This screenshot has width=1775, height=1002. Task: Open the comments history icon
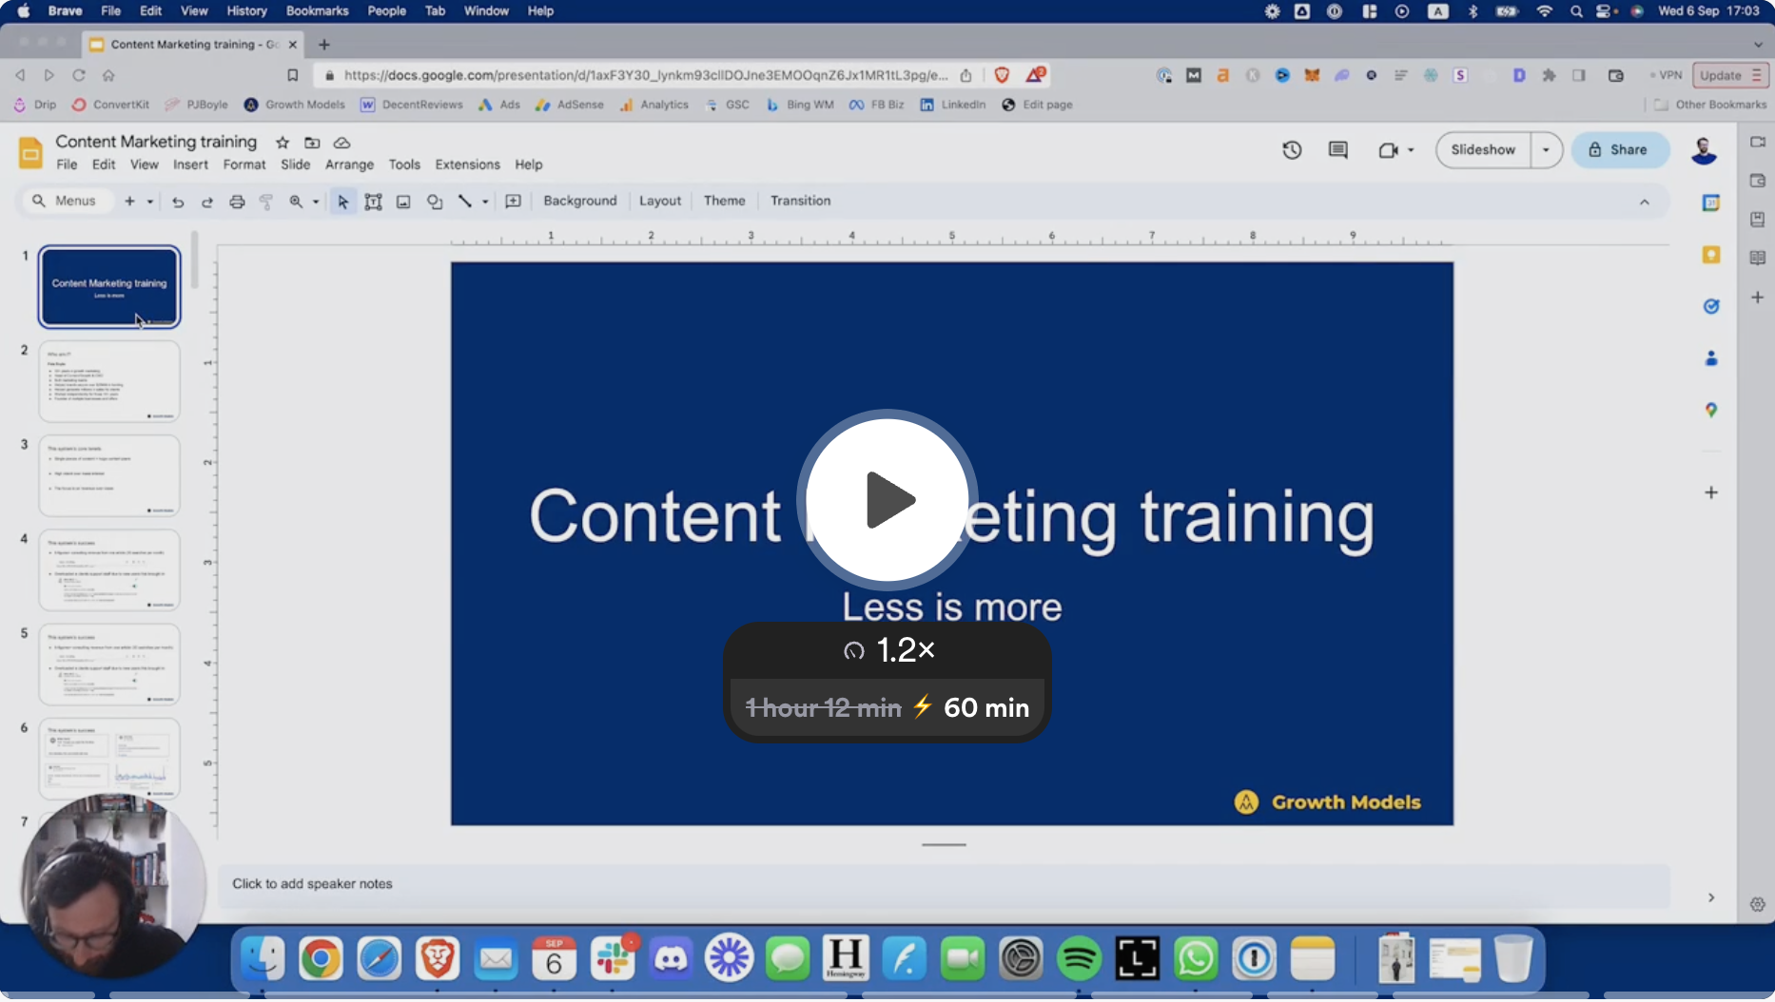tap(1337, 150)
